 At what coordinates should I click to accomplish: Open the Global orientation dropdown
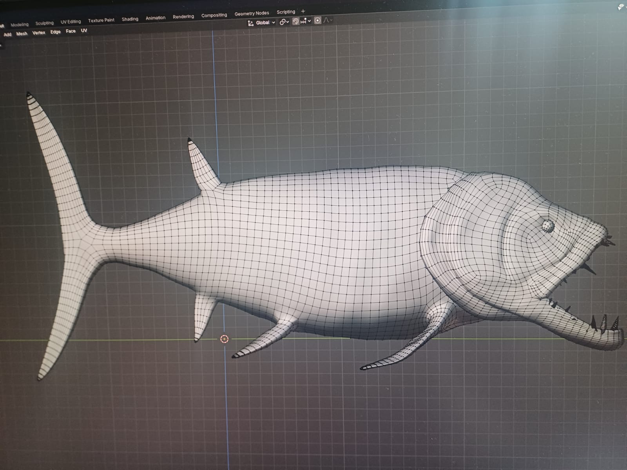[x=265, y=23]
